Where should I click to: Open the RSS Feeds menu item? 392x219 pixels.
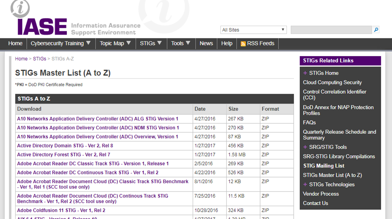[x=257, y=44]
